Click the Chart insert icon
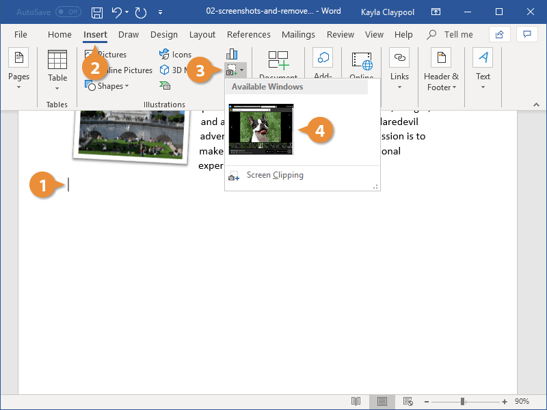 pos(232,54)
